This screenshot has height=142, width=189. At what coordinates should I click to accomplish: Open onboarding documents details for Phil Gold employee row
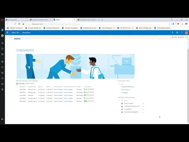(68, 95)
